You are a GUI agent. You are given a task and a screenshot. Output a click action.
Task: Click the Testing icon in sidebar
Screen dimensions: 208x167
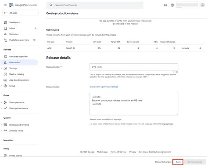pos(5,68)
